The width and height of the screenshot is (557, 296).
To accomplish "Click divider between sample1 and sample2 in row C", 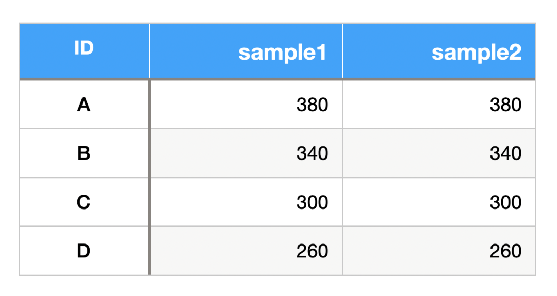I will [342, 202].
